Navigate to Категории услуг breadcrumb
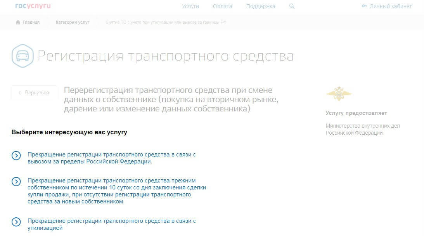The width and height of the screenshot is (424, 236). tap(73, 22)
